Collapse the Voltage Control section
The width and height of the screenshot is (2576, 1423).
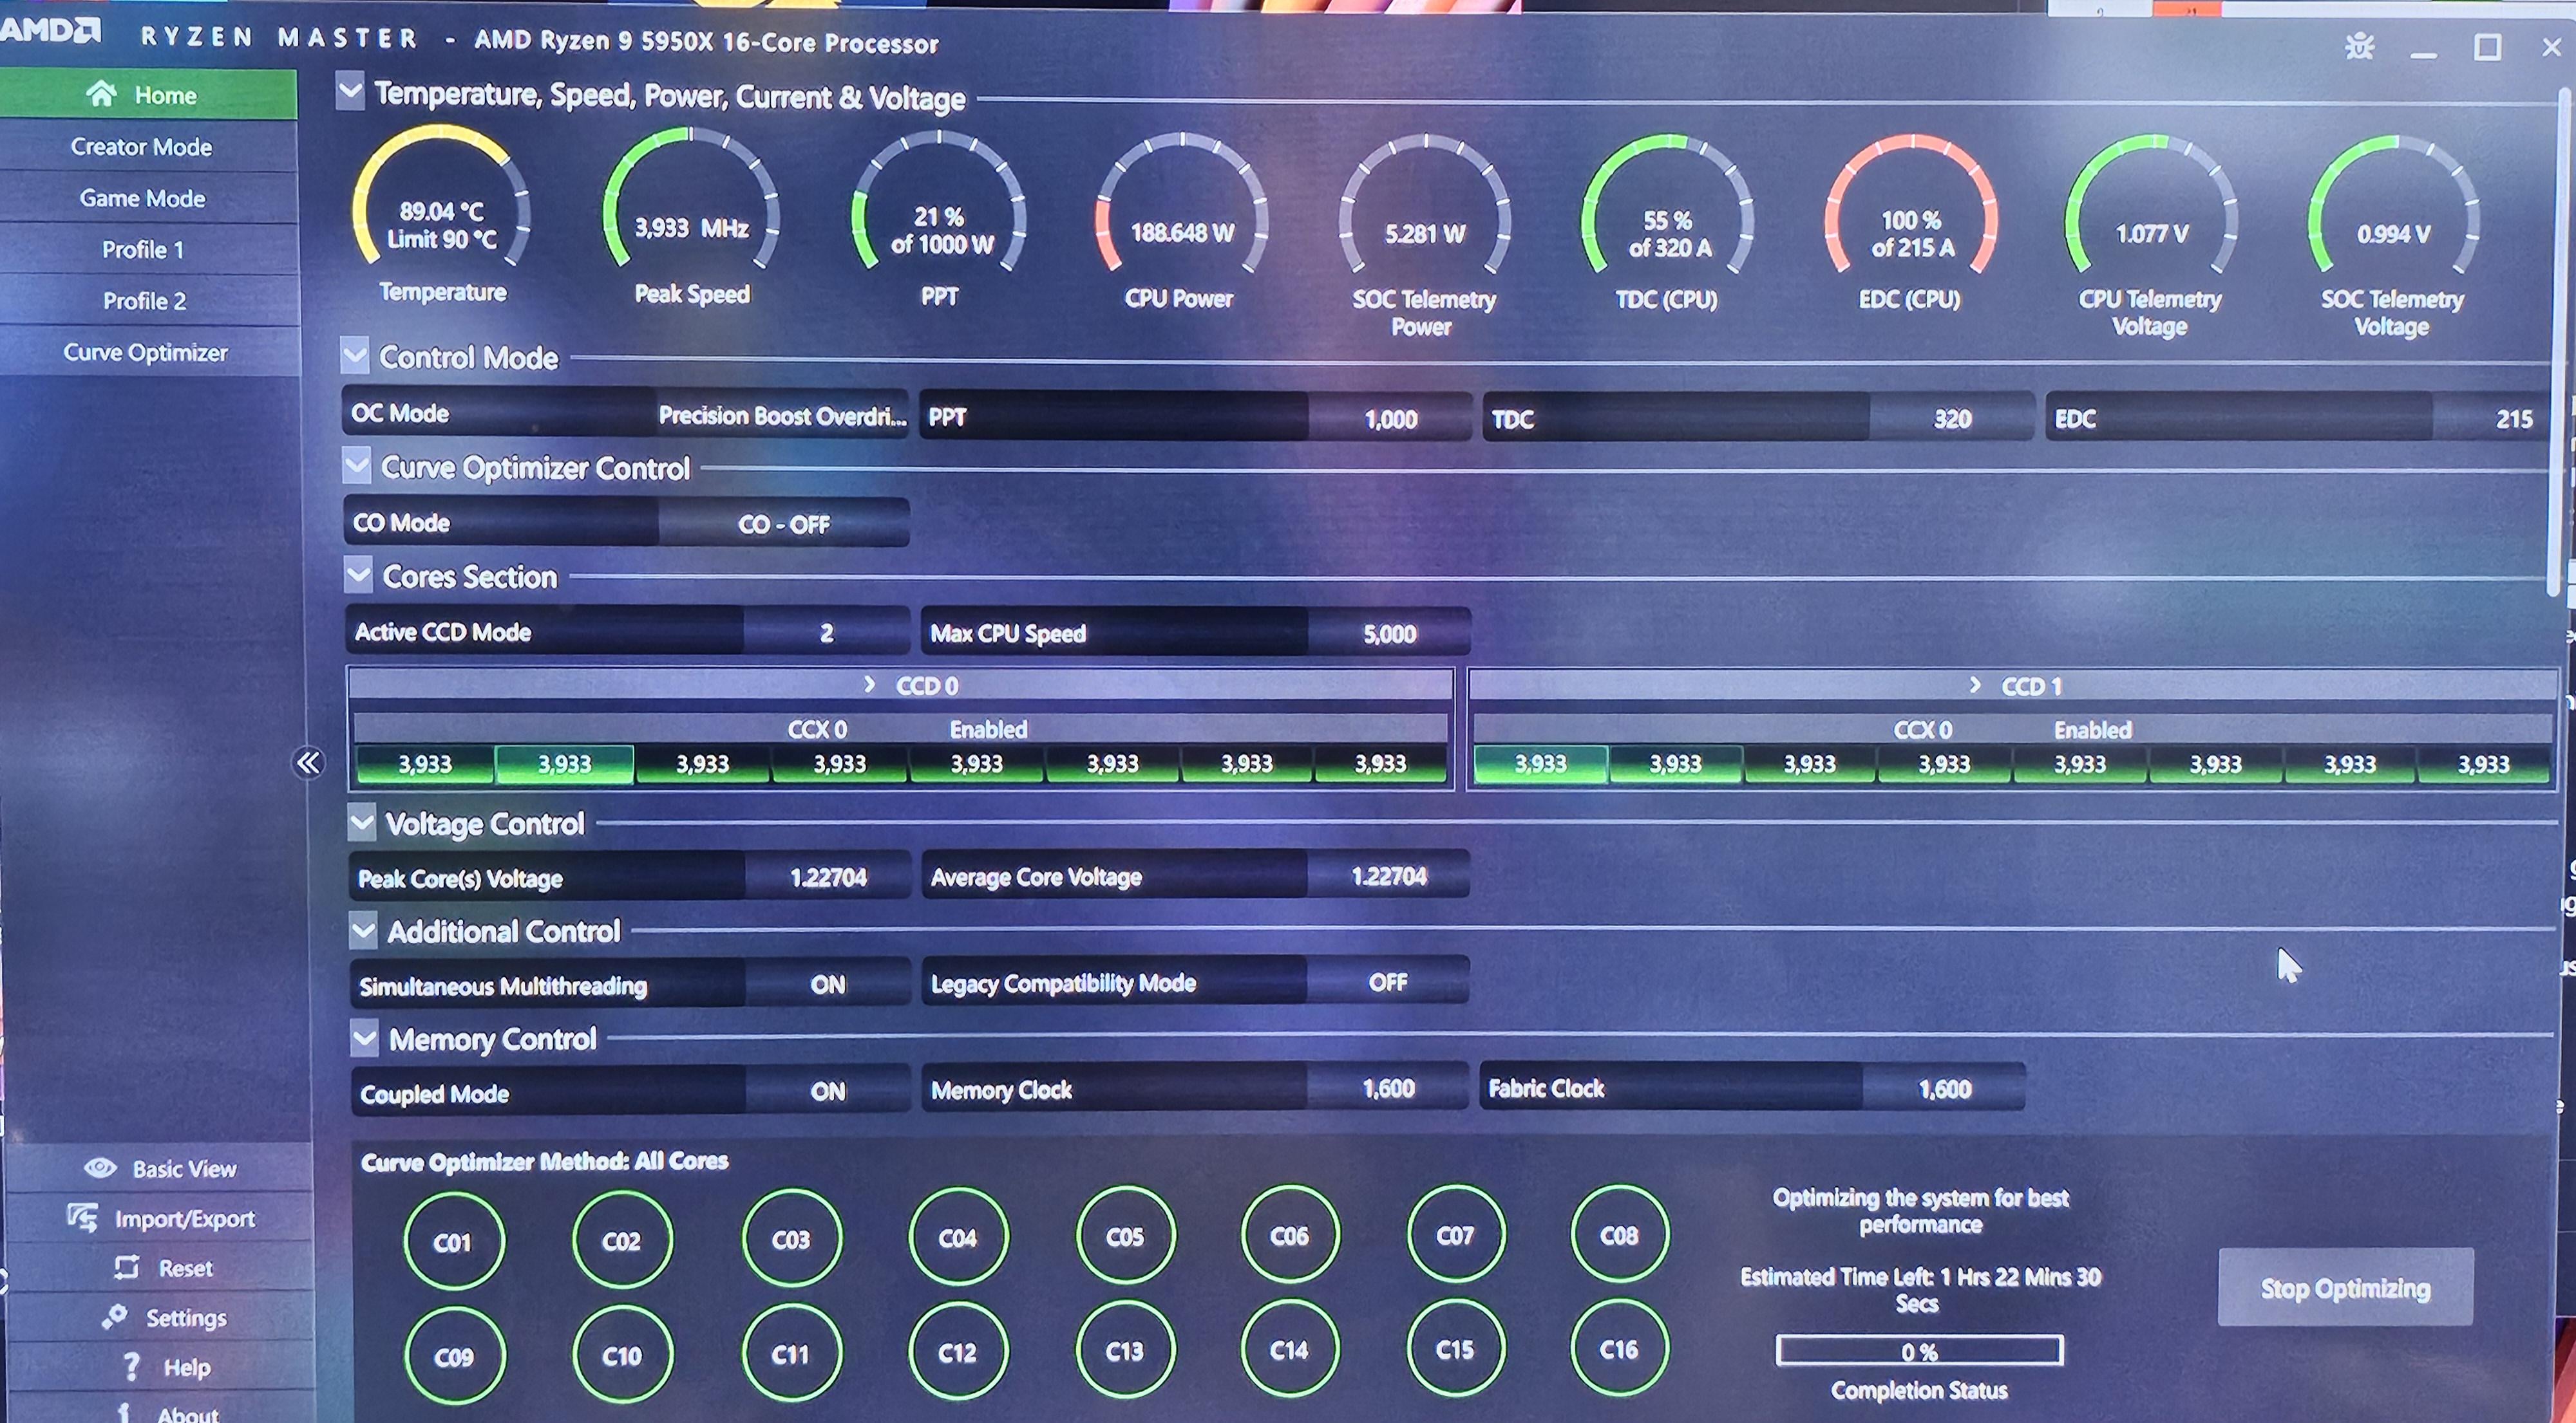[362, 821]
